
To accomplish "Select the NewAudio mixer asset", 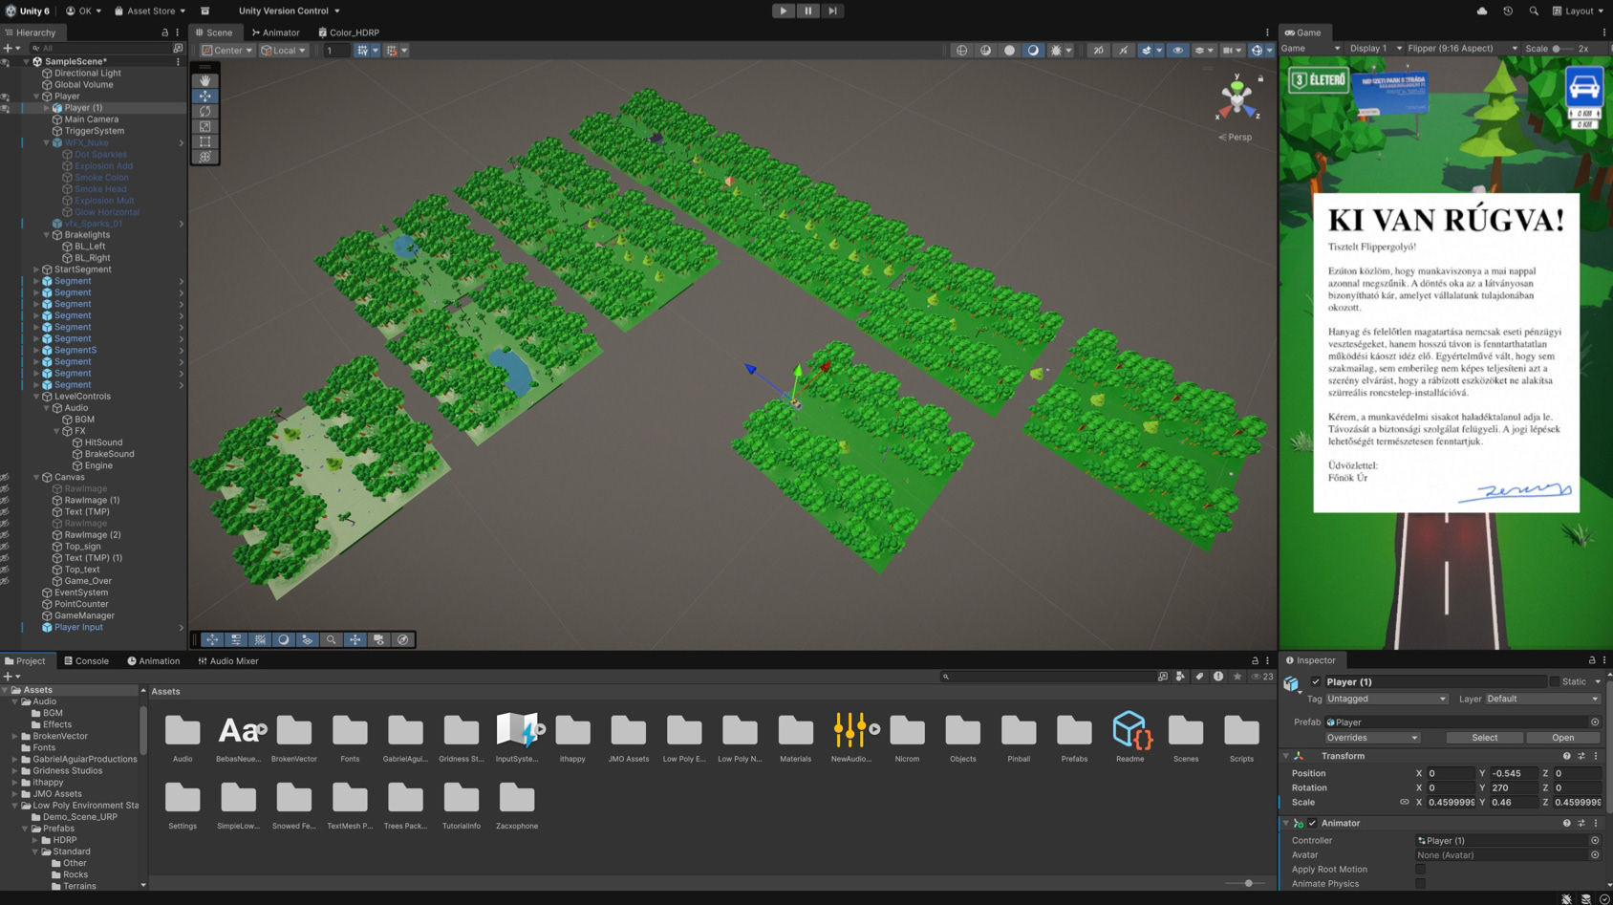I will [x=851, y=731].
